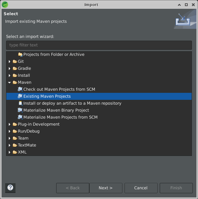The width and height of the screenshot is (198, 199).
Task: Select Projects from Folder or Archive
Action: tap(54, 54)
